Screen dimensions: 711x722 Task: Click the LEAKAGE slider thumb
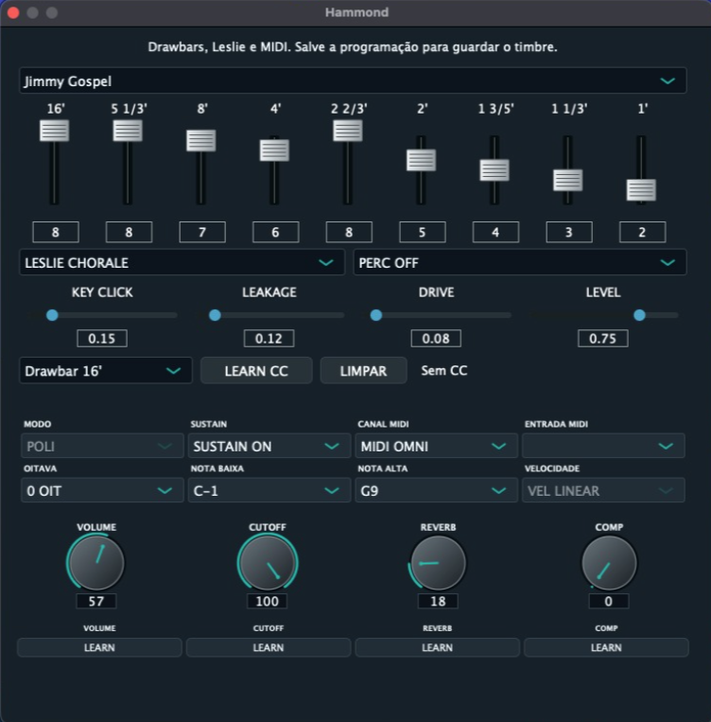click(x=215, y=315)
